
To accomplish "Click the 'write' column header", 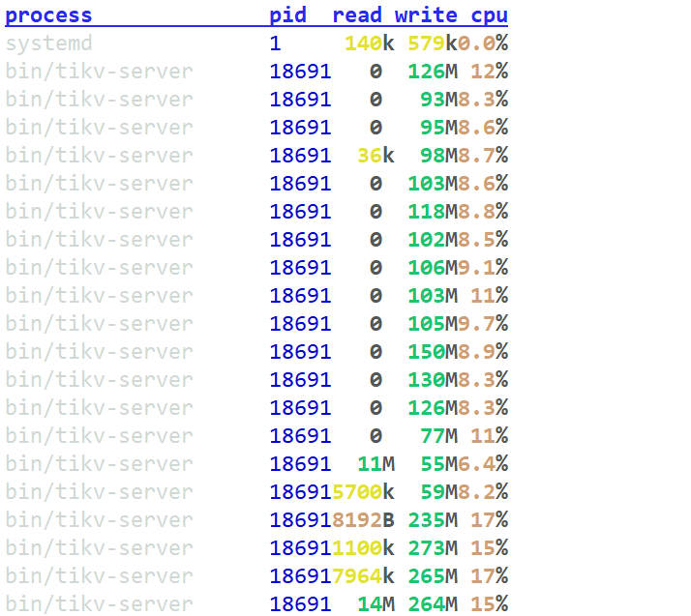I will pyautogui.click(x=426, y=15).
